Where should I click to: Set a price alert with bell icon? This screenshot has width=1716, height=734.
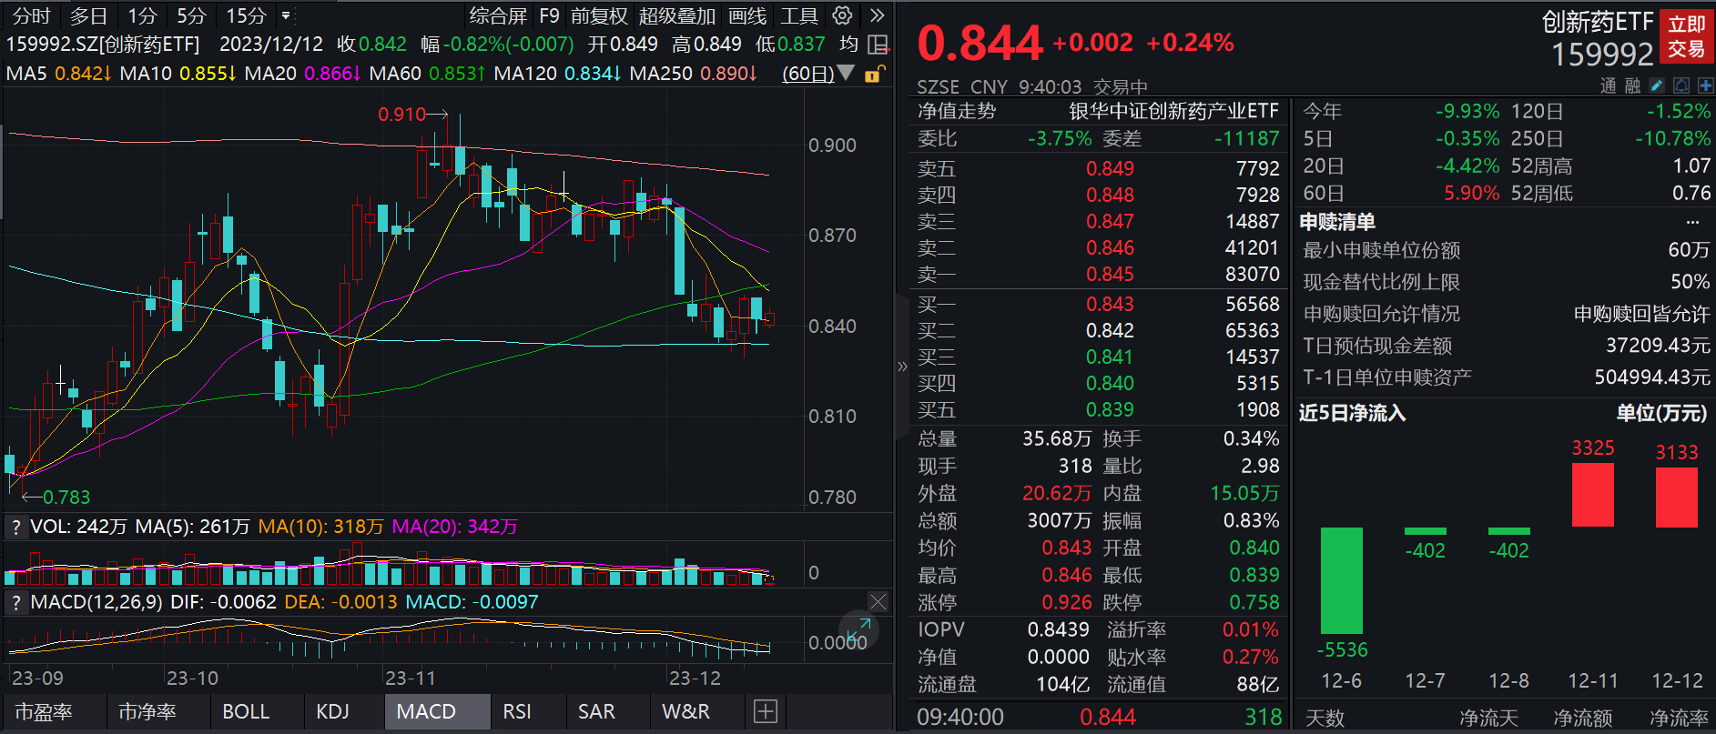1681,85
